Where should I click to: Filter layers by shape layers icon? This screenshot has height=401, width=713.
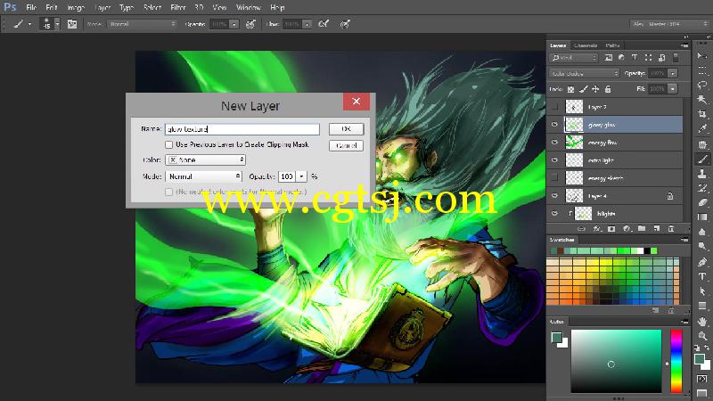[648, 58]
